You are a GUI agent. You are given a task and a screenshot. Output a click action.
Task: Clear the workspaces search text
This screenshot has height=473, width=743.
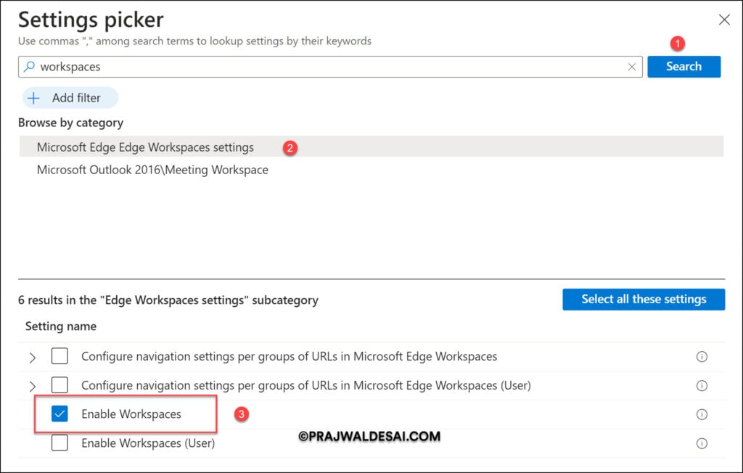click(632, 67)
